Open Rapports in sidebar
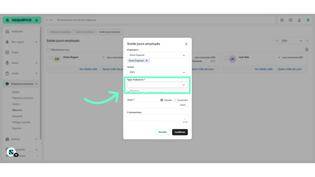The width and height of the screenshot is (315, 177). 16,128
